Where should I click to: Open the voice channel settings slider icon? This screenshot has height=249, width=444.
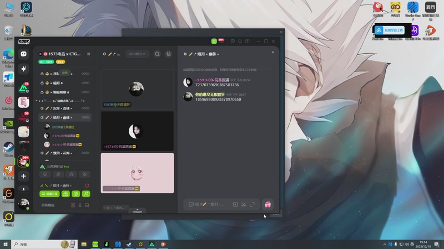169,54
